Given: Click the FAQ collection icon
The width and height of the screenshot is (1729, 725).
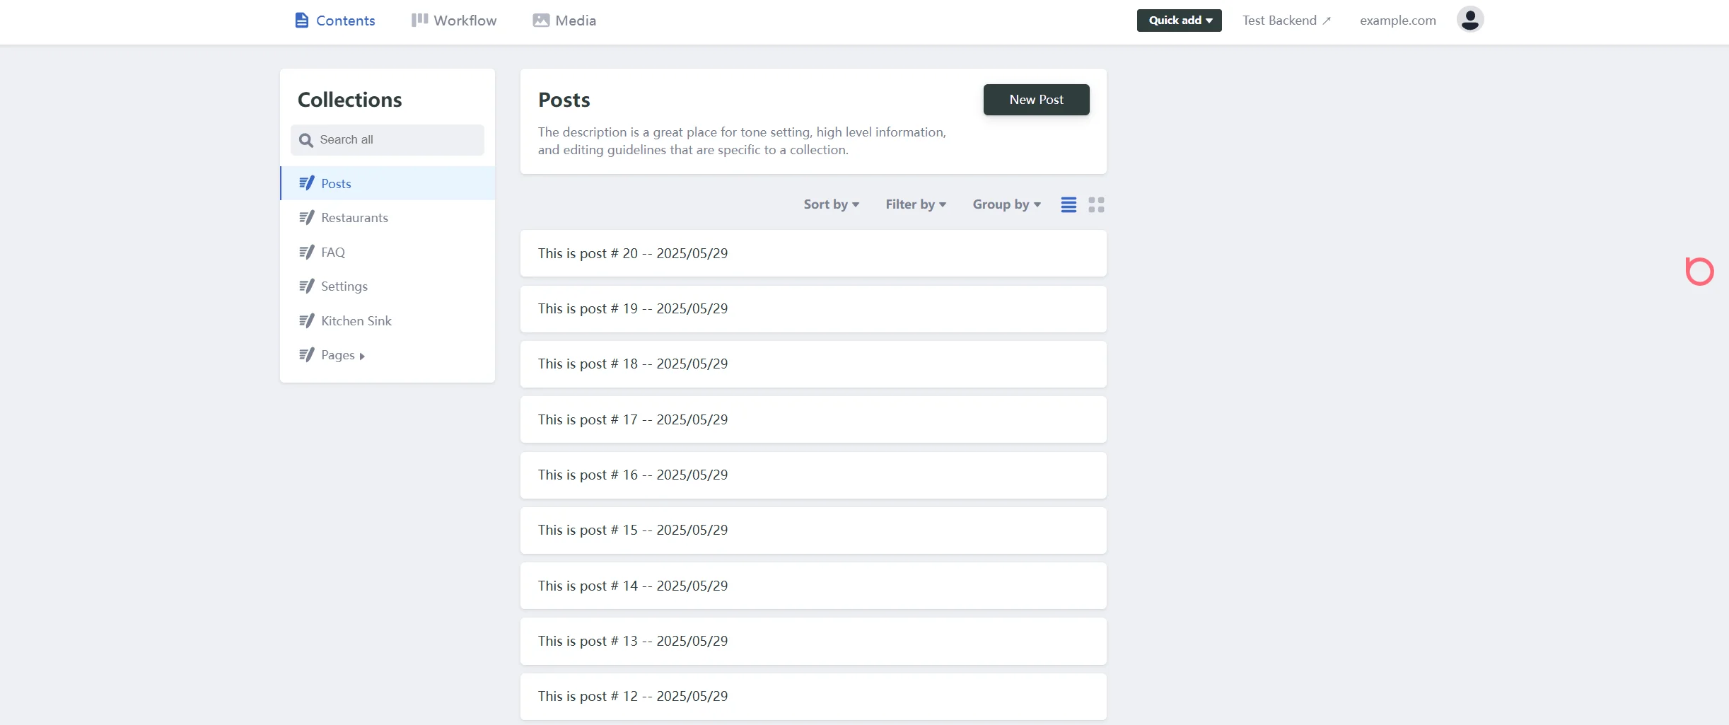Looking at the screenshot, I should pyautogui.click(x=306, y=253).
